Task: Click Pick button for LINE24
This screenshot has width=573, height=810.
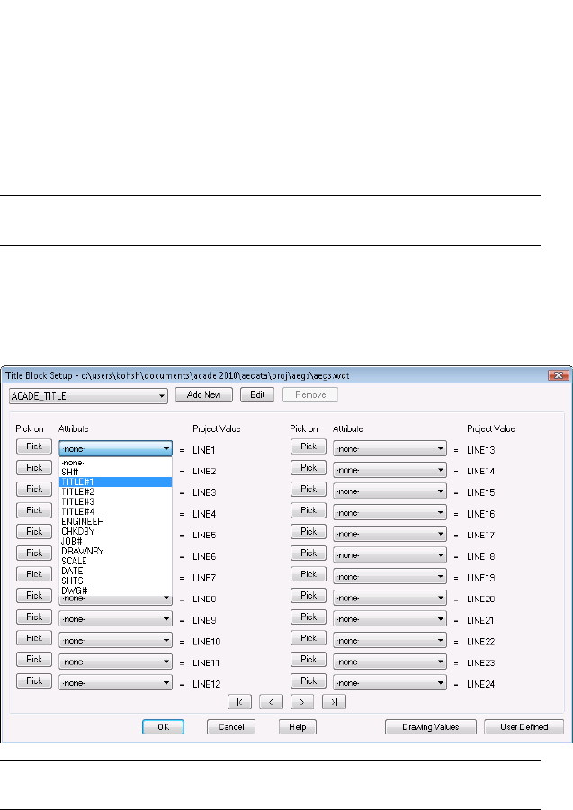Action: [309, 681]
